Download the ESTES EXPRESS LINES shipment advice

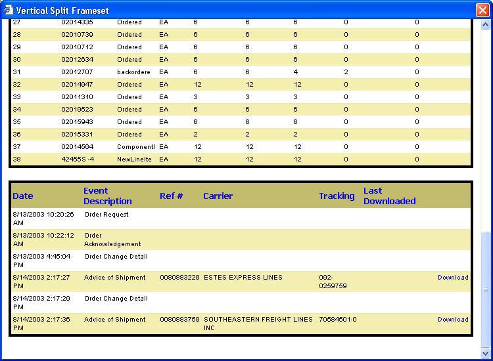(453, 278)
